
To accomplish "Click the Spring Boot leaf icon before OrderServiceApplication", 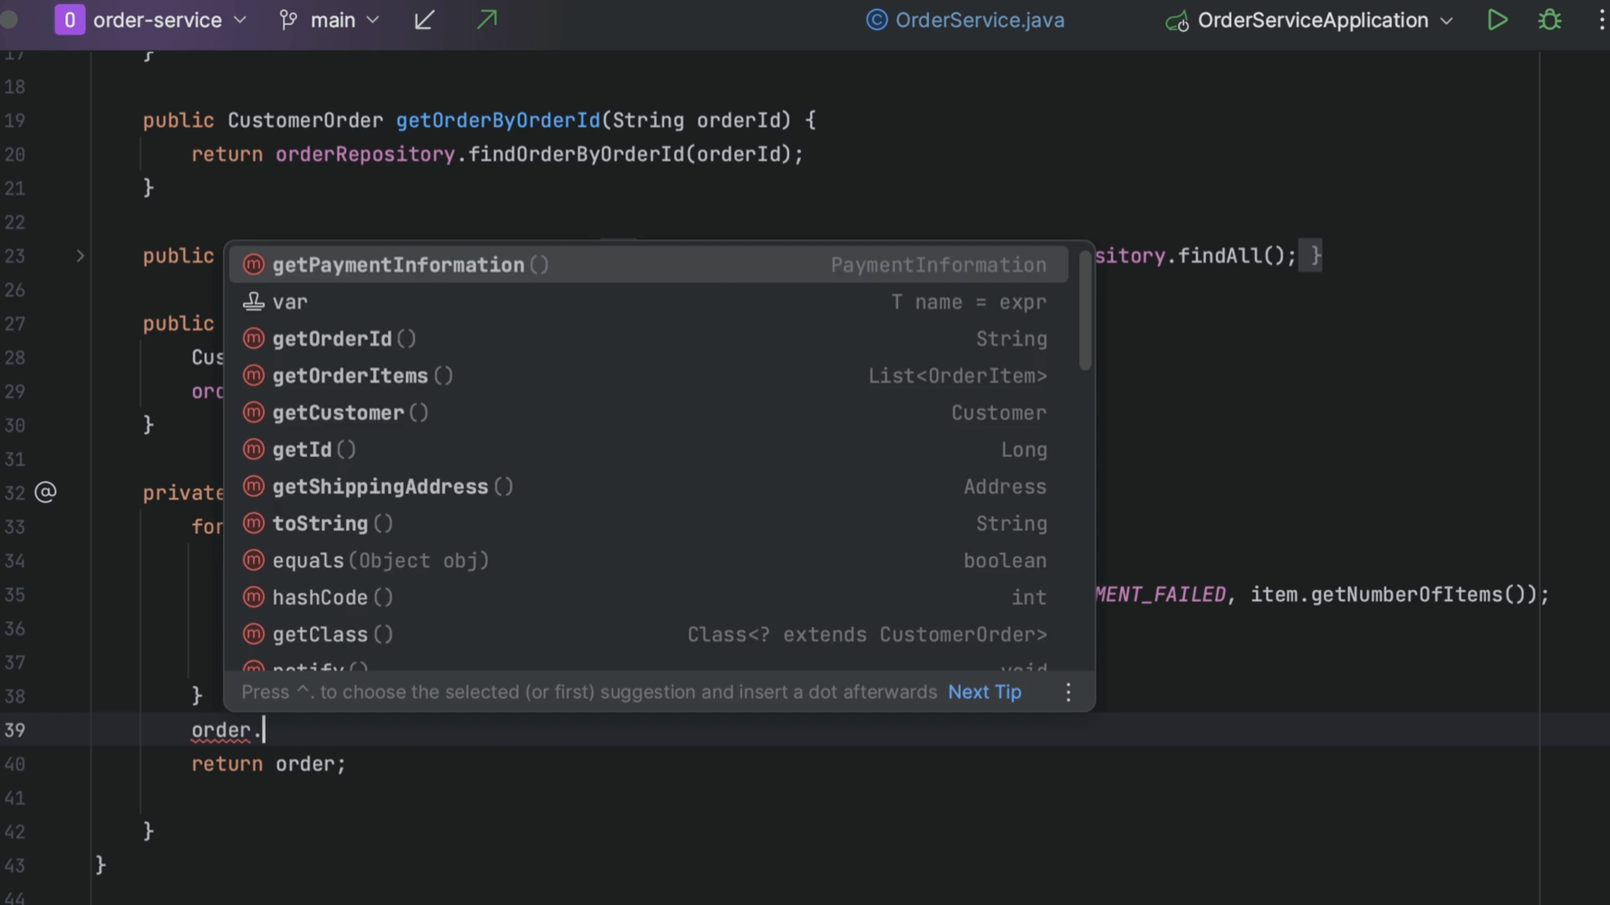I will (1177, 21).
